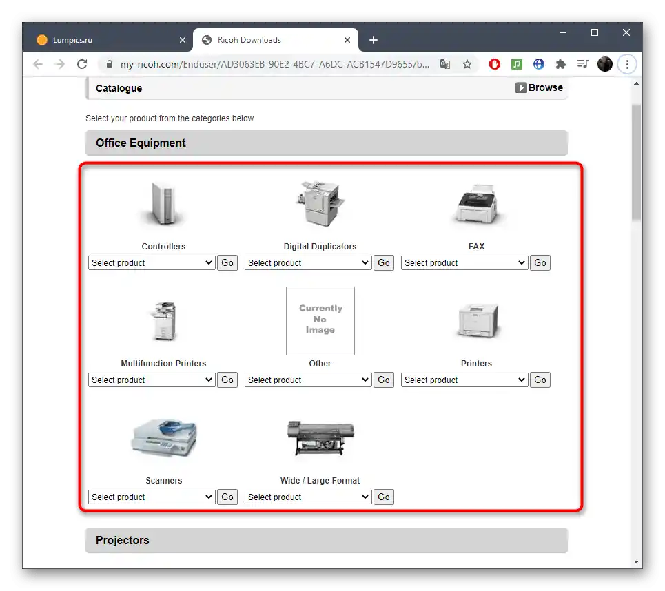Click the Digital Duplicators label
The width and height of the screenshot is (665, 591).
point(320,247)
